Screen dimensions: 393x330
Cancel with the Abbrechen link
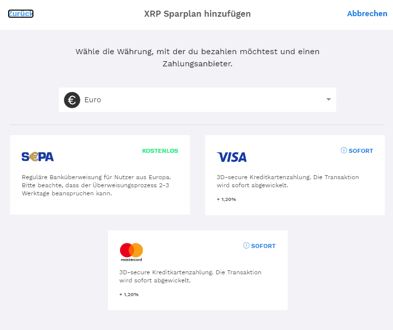pos(367,14)
